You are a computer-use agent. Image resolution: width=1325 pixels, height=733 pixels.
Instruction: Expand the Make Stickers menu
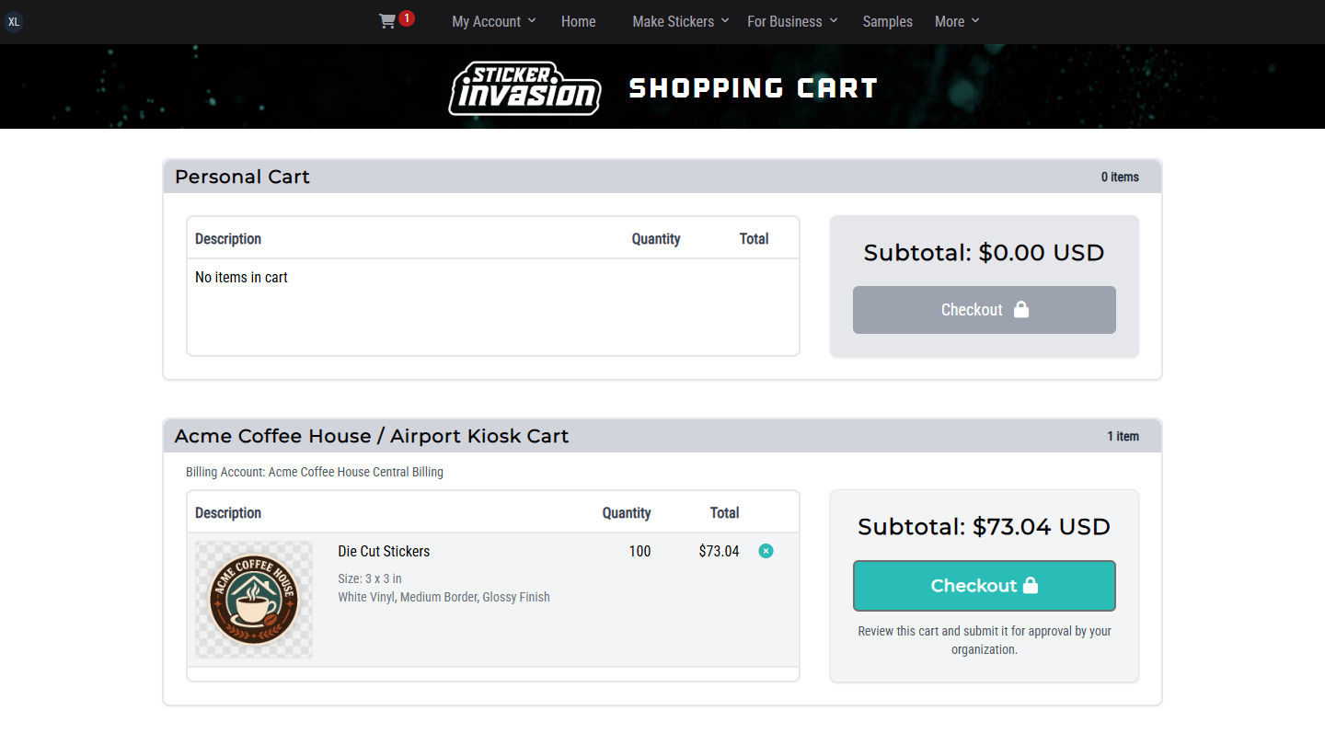[680, 21]
